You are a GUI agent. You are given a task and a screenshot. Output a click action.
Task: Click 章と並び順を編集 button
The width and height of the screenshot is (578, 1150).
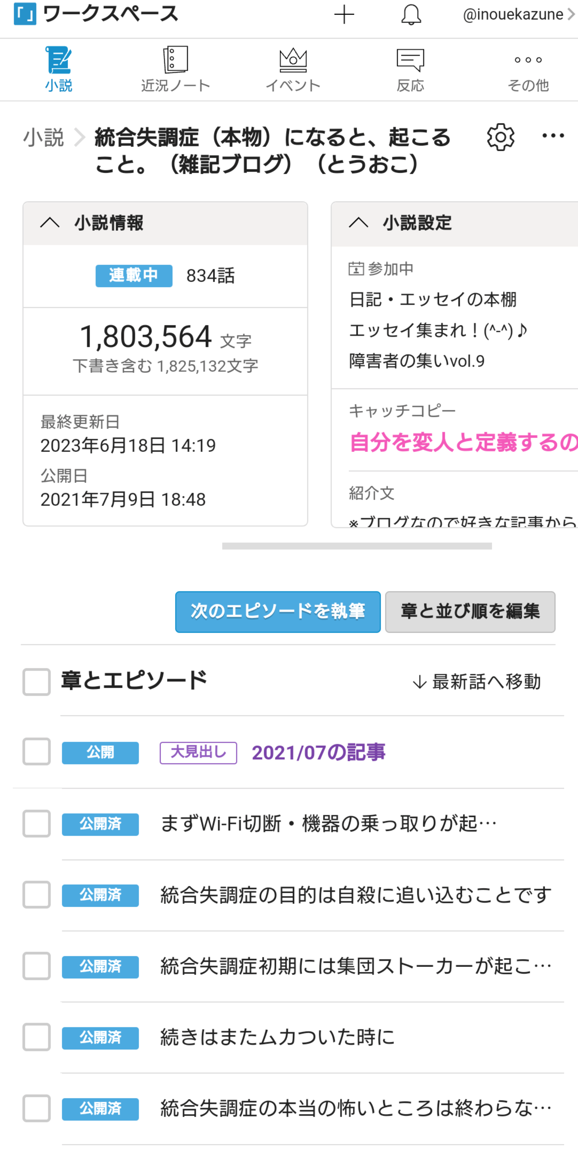[470, 612]
